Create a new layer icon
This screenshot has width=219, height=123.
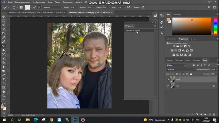tap(210, 114)
